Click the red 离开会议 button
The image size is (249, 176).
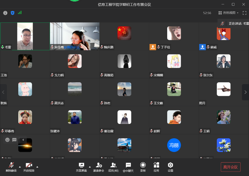click(x=230, y=167)
